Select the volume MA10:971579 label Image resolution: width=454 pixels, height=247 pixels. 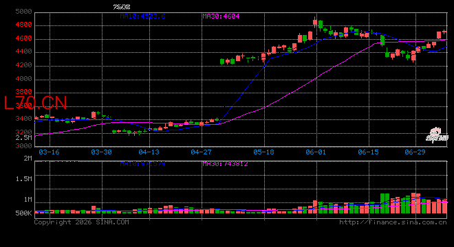[142, 164]
